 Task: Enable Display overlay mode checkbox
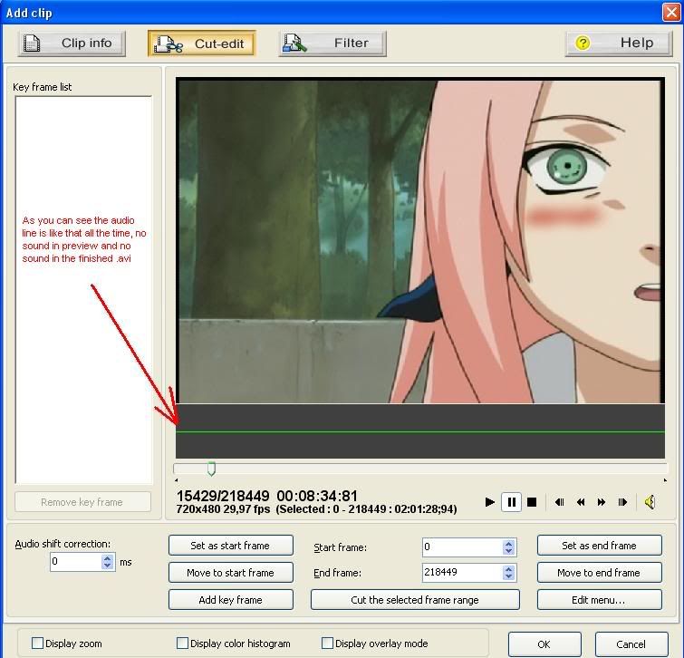(x=327, y=643)
